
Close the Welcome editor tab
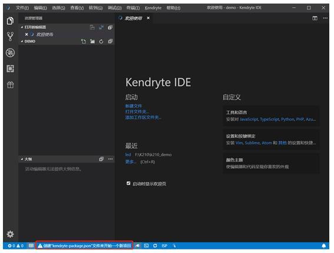[x=148, y=18]
